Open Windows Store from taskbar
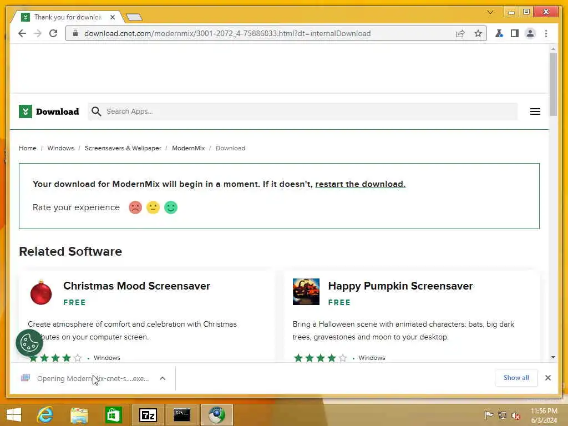Screen dimensions: 568x426 (113, 415)
